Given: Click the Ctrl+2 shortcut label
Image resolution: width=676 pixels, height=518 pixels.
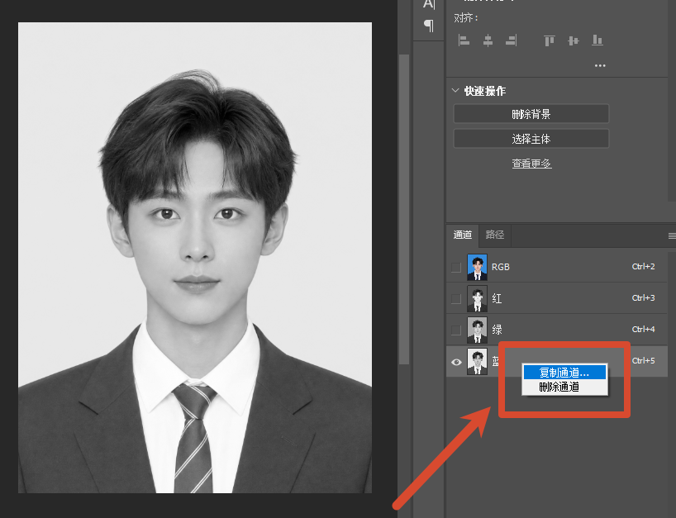Looking at the screenshot, I should click(x=643, y=267).
